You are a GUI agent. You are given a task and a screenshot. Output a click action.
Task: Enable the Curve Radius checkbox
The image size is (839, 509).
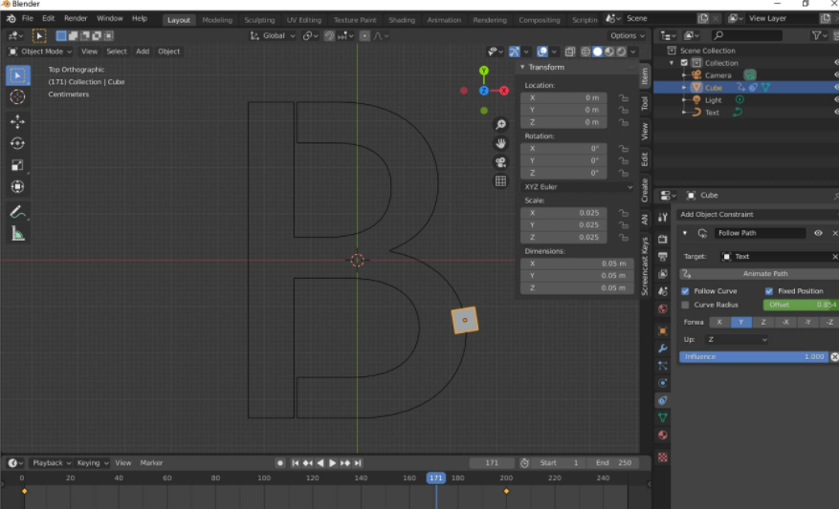(685, 305)
